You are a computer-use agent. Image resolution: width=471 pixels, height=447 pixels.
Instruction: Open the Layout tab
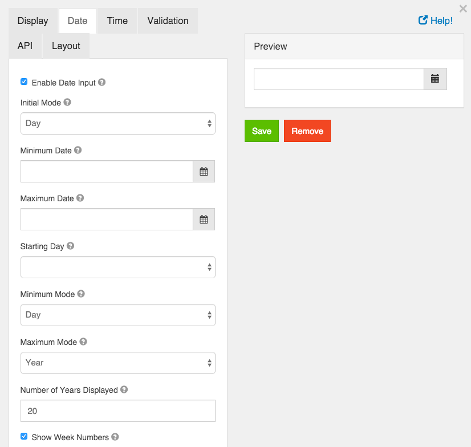click(66, 46)
